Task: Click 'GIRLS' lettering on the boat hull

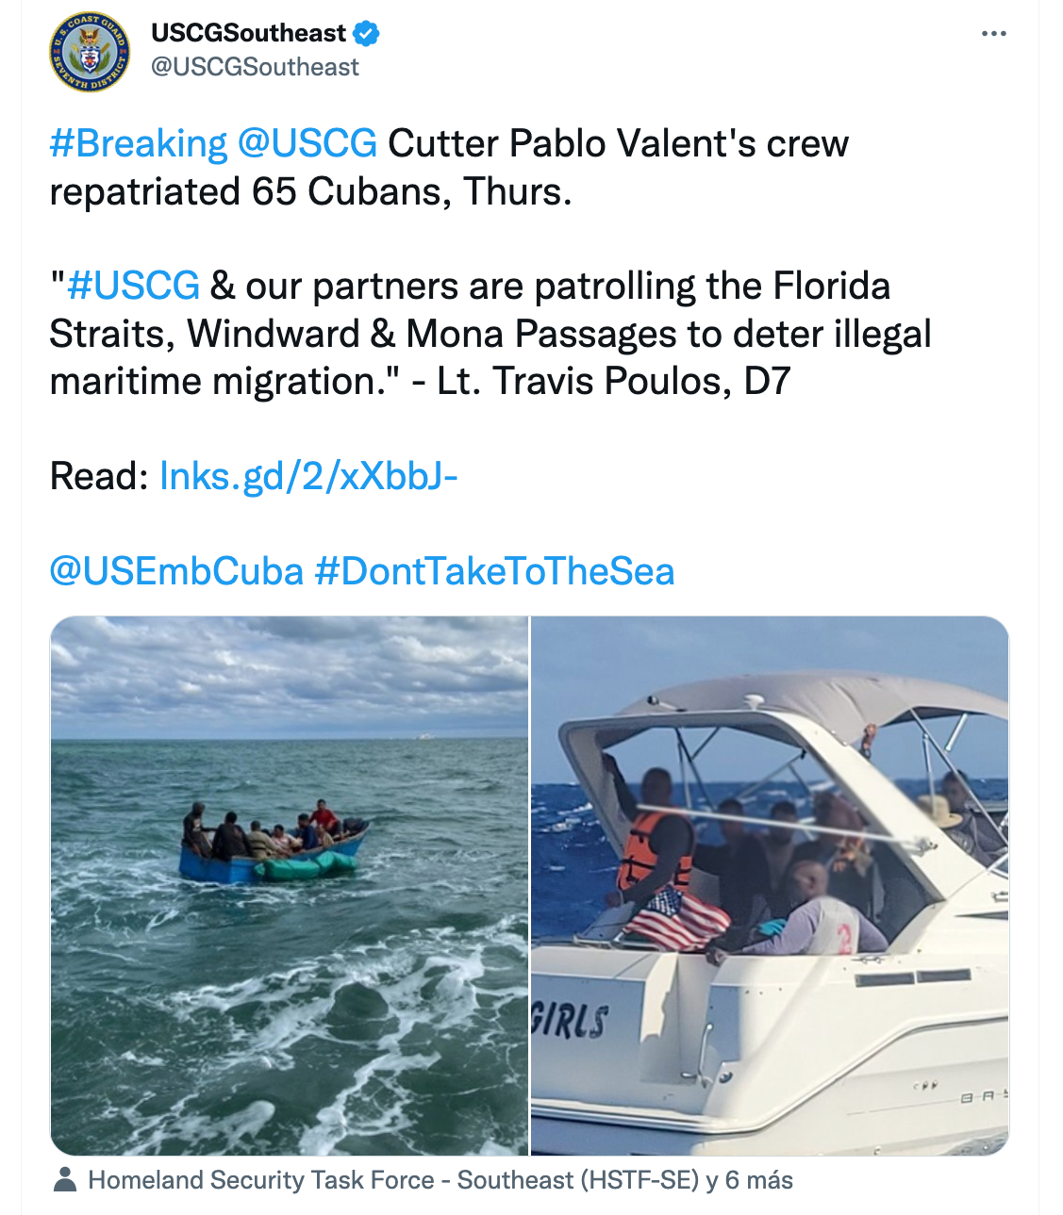Action: point(570,1020)
